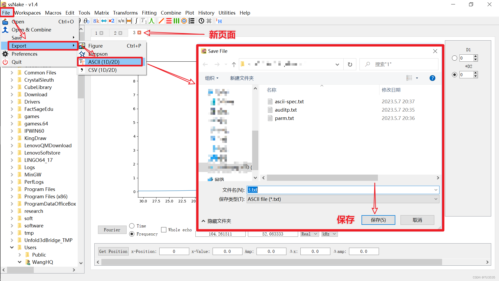
Task: Click the integral tool icon
Action: coord(136,21)
